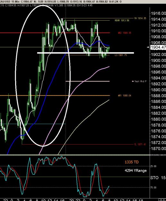Image resolution: width=166 pixels, height=201 pixels.
Task: Click the YL 1871.41 low label
Action: pyautogui.click(x=140, y=144)
